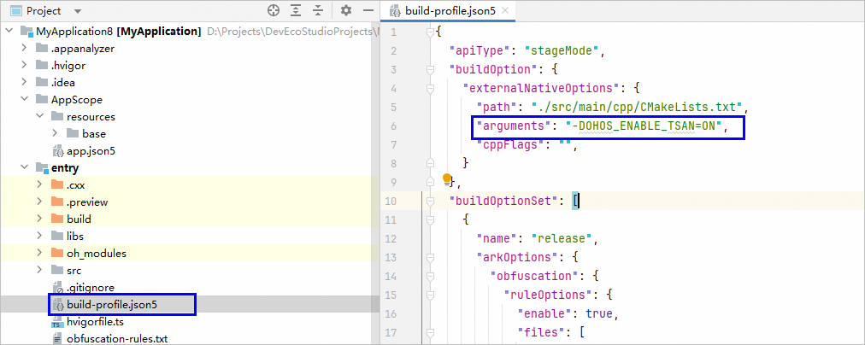Select app.json5 under AppScope

tap(91, 150)
